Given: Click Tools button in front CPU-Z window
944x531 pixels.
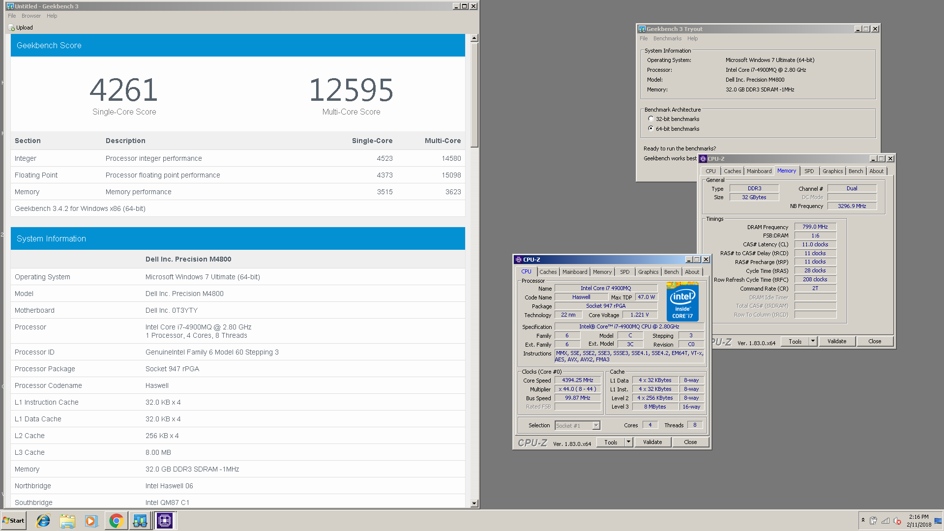Looking at the screenshot, I should tap(611, 442).
